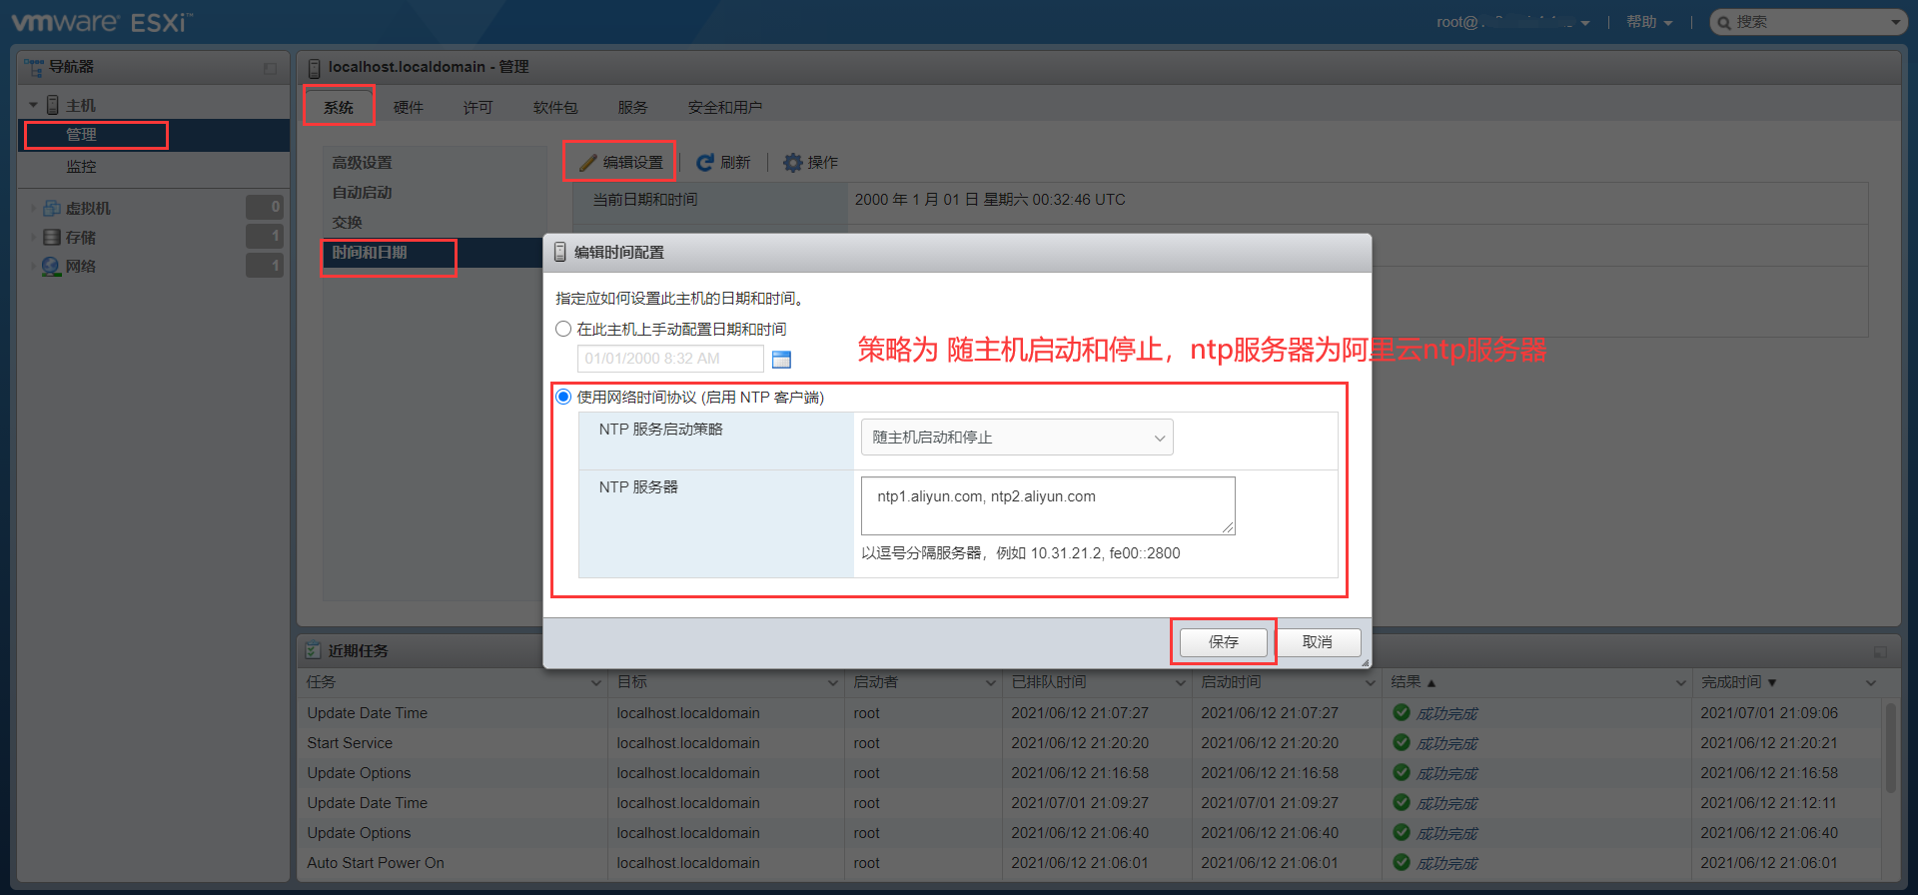1918x895 pixels.
Task: Open NTP service startup policy dropdown
Action: [1017, 438]
